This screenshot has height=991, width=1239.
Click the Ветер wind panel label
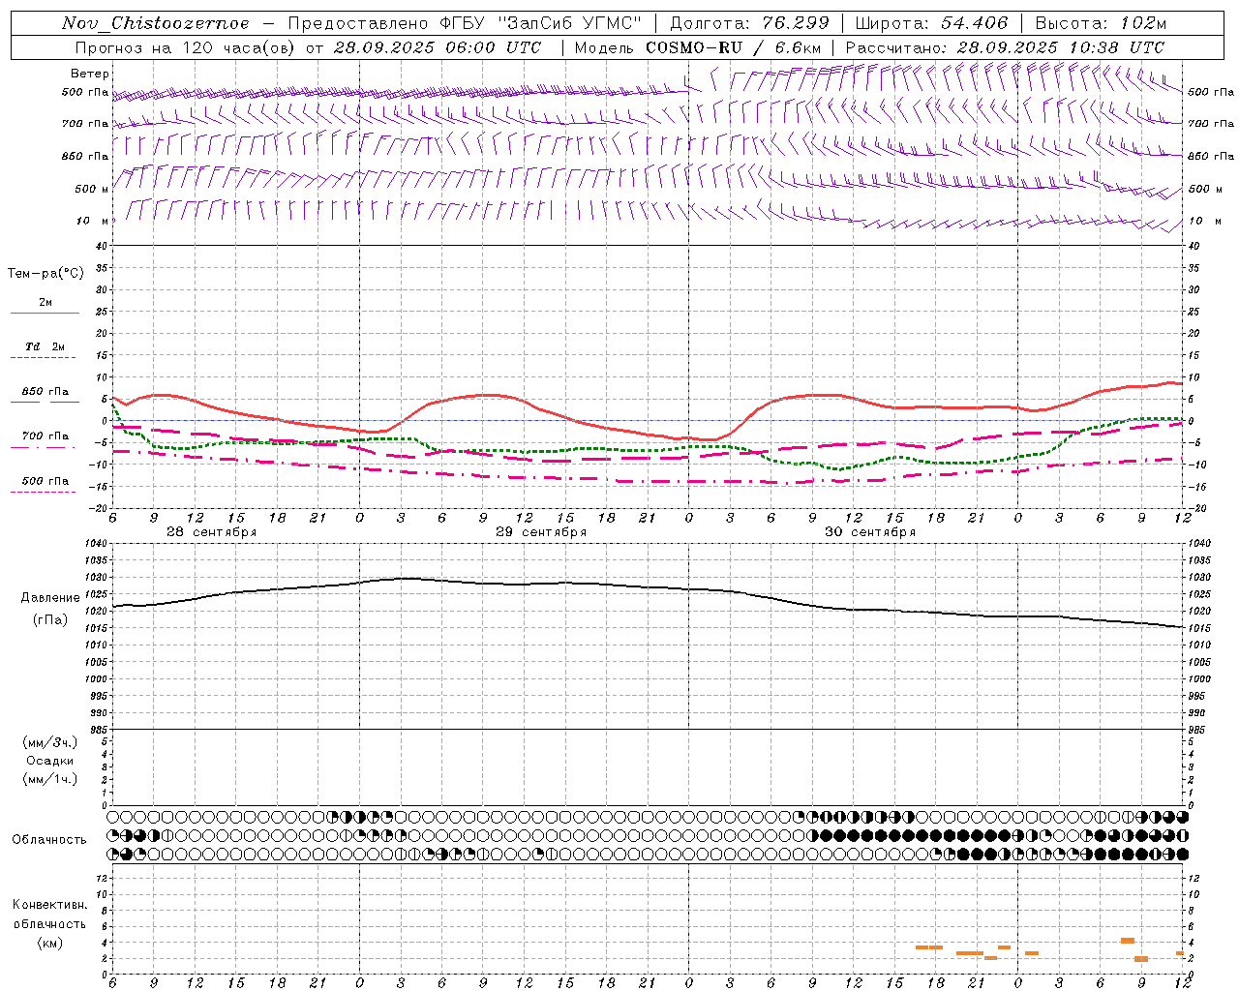click(x=90, y=75)
